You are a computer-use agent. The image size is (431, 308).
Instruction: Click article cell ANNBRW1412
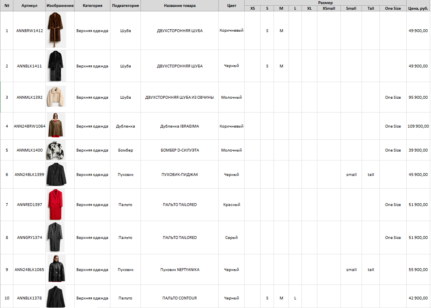(29, 30)
